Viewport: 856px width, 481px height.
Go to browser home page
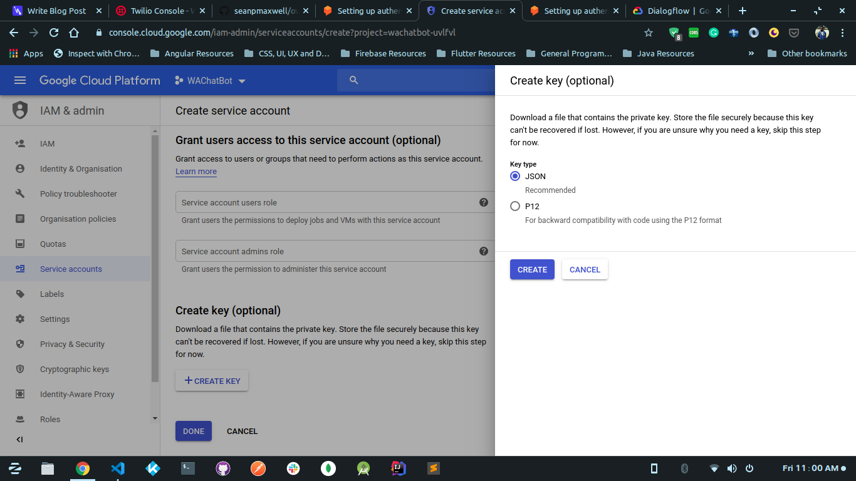point(74,33)
